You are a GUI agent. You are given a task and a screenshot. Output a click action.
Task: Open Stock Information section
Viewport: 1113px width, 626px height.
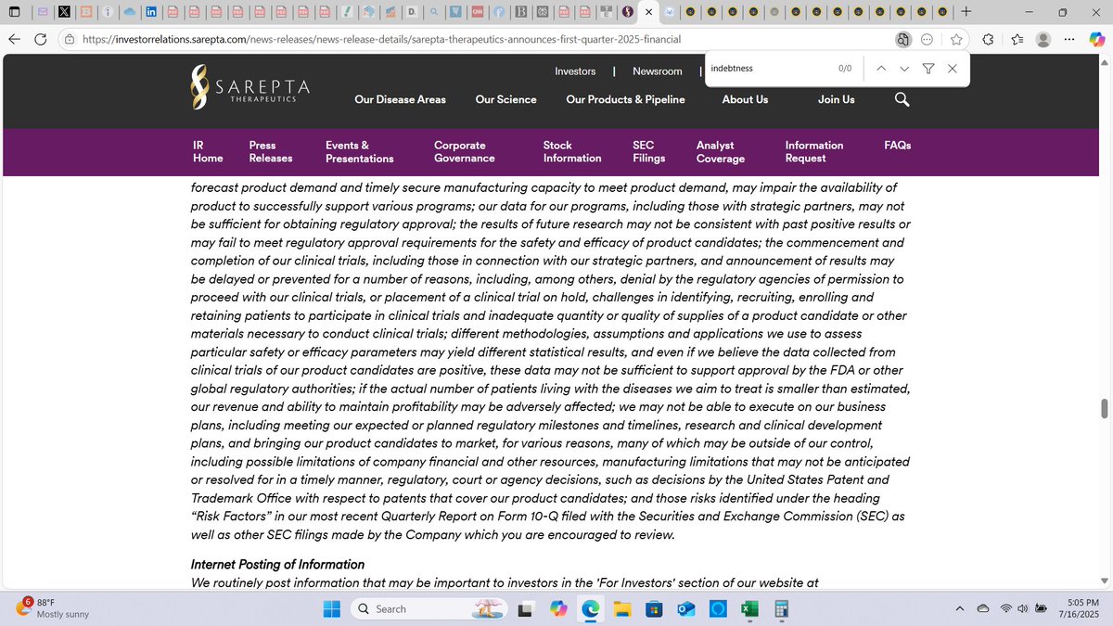(571, 152)
